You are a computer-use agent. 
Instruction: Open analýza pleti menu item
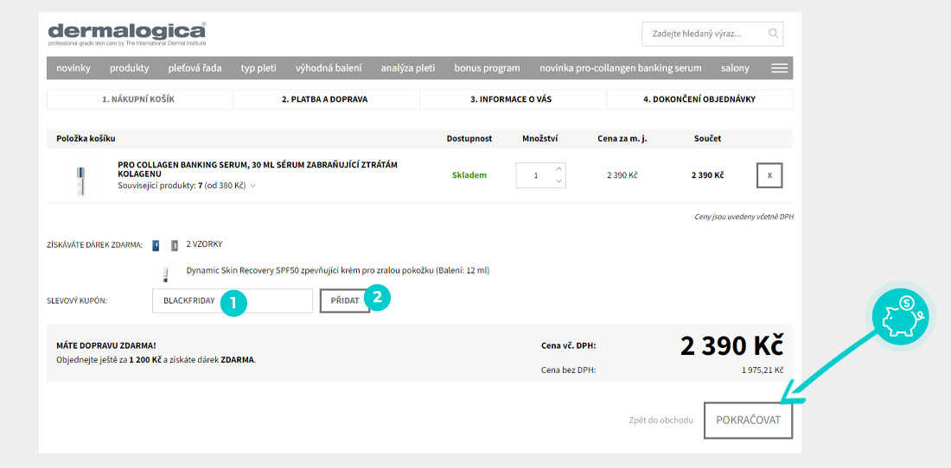tap(407, 68)
